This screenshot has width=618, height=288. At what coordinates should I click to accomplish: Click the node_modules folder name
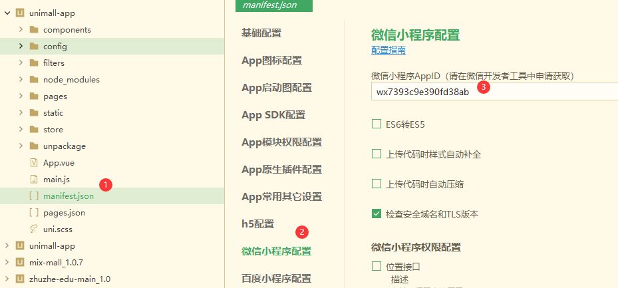pyautogui.click(x=71, y=80)
